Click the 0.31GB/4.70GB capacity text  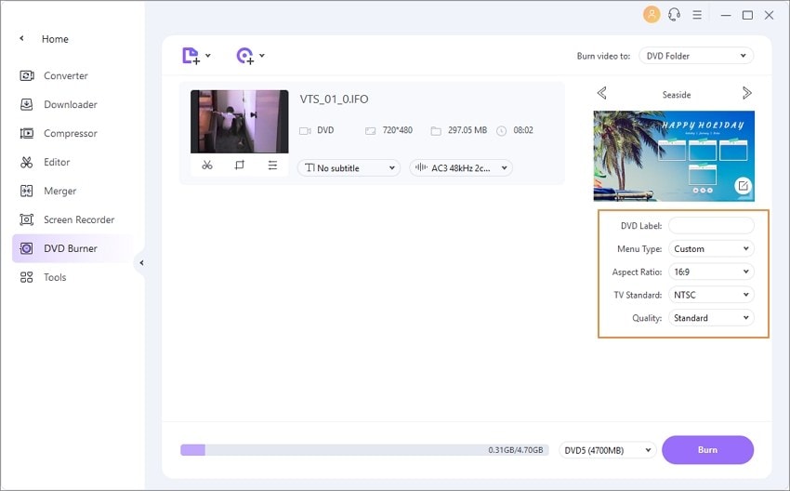tap(516, 450)
